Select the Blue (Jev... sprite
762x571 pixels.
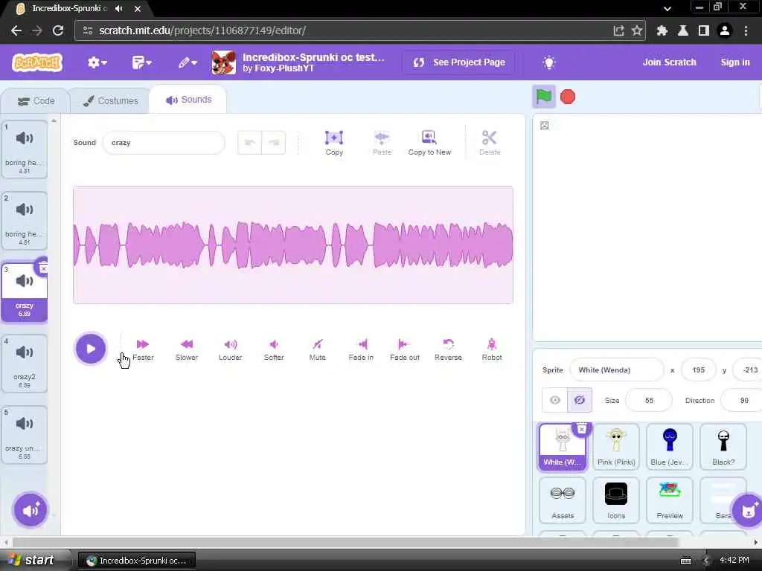(x=670, y=446)
